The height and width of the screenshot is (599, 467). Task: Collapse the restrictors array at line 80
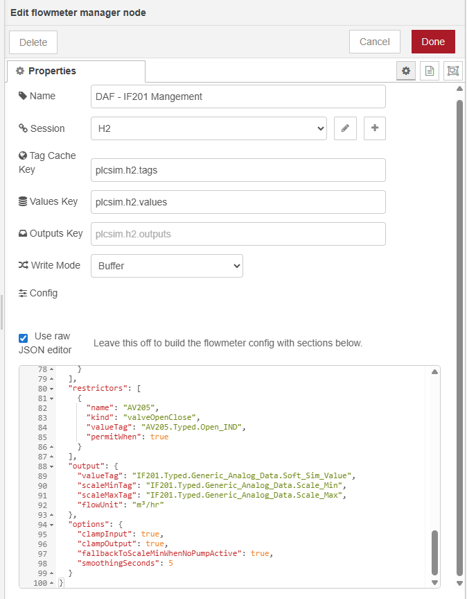51,389
